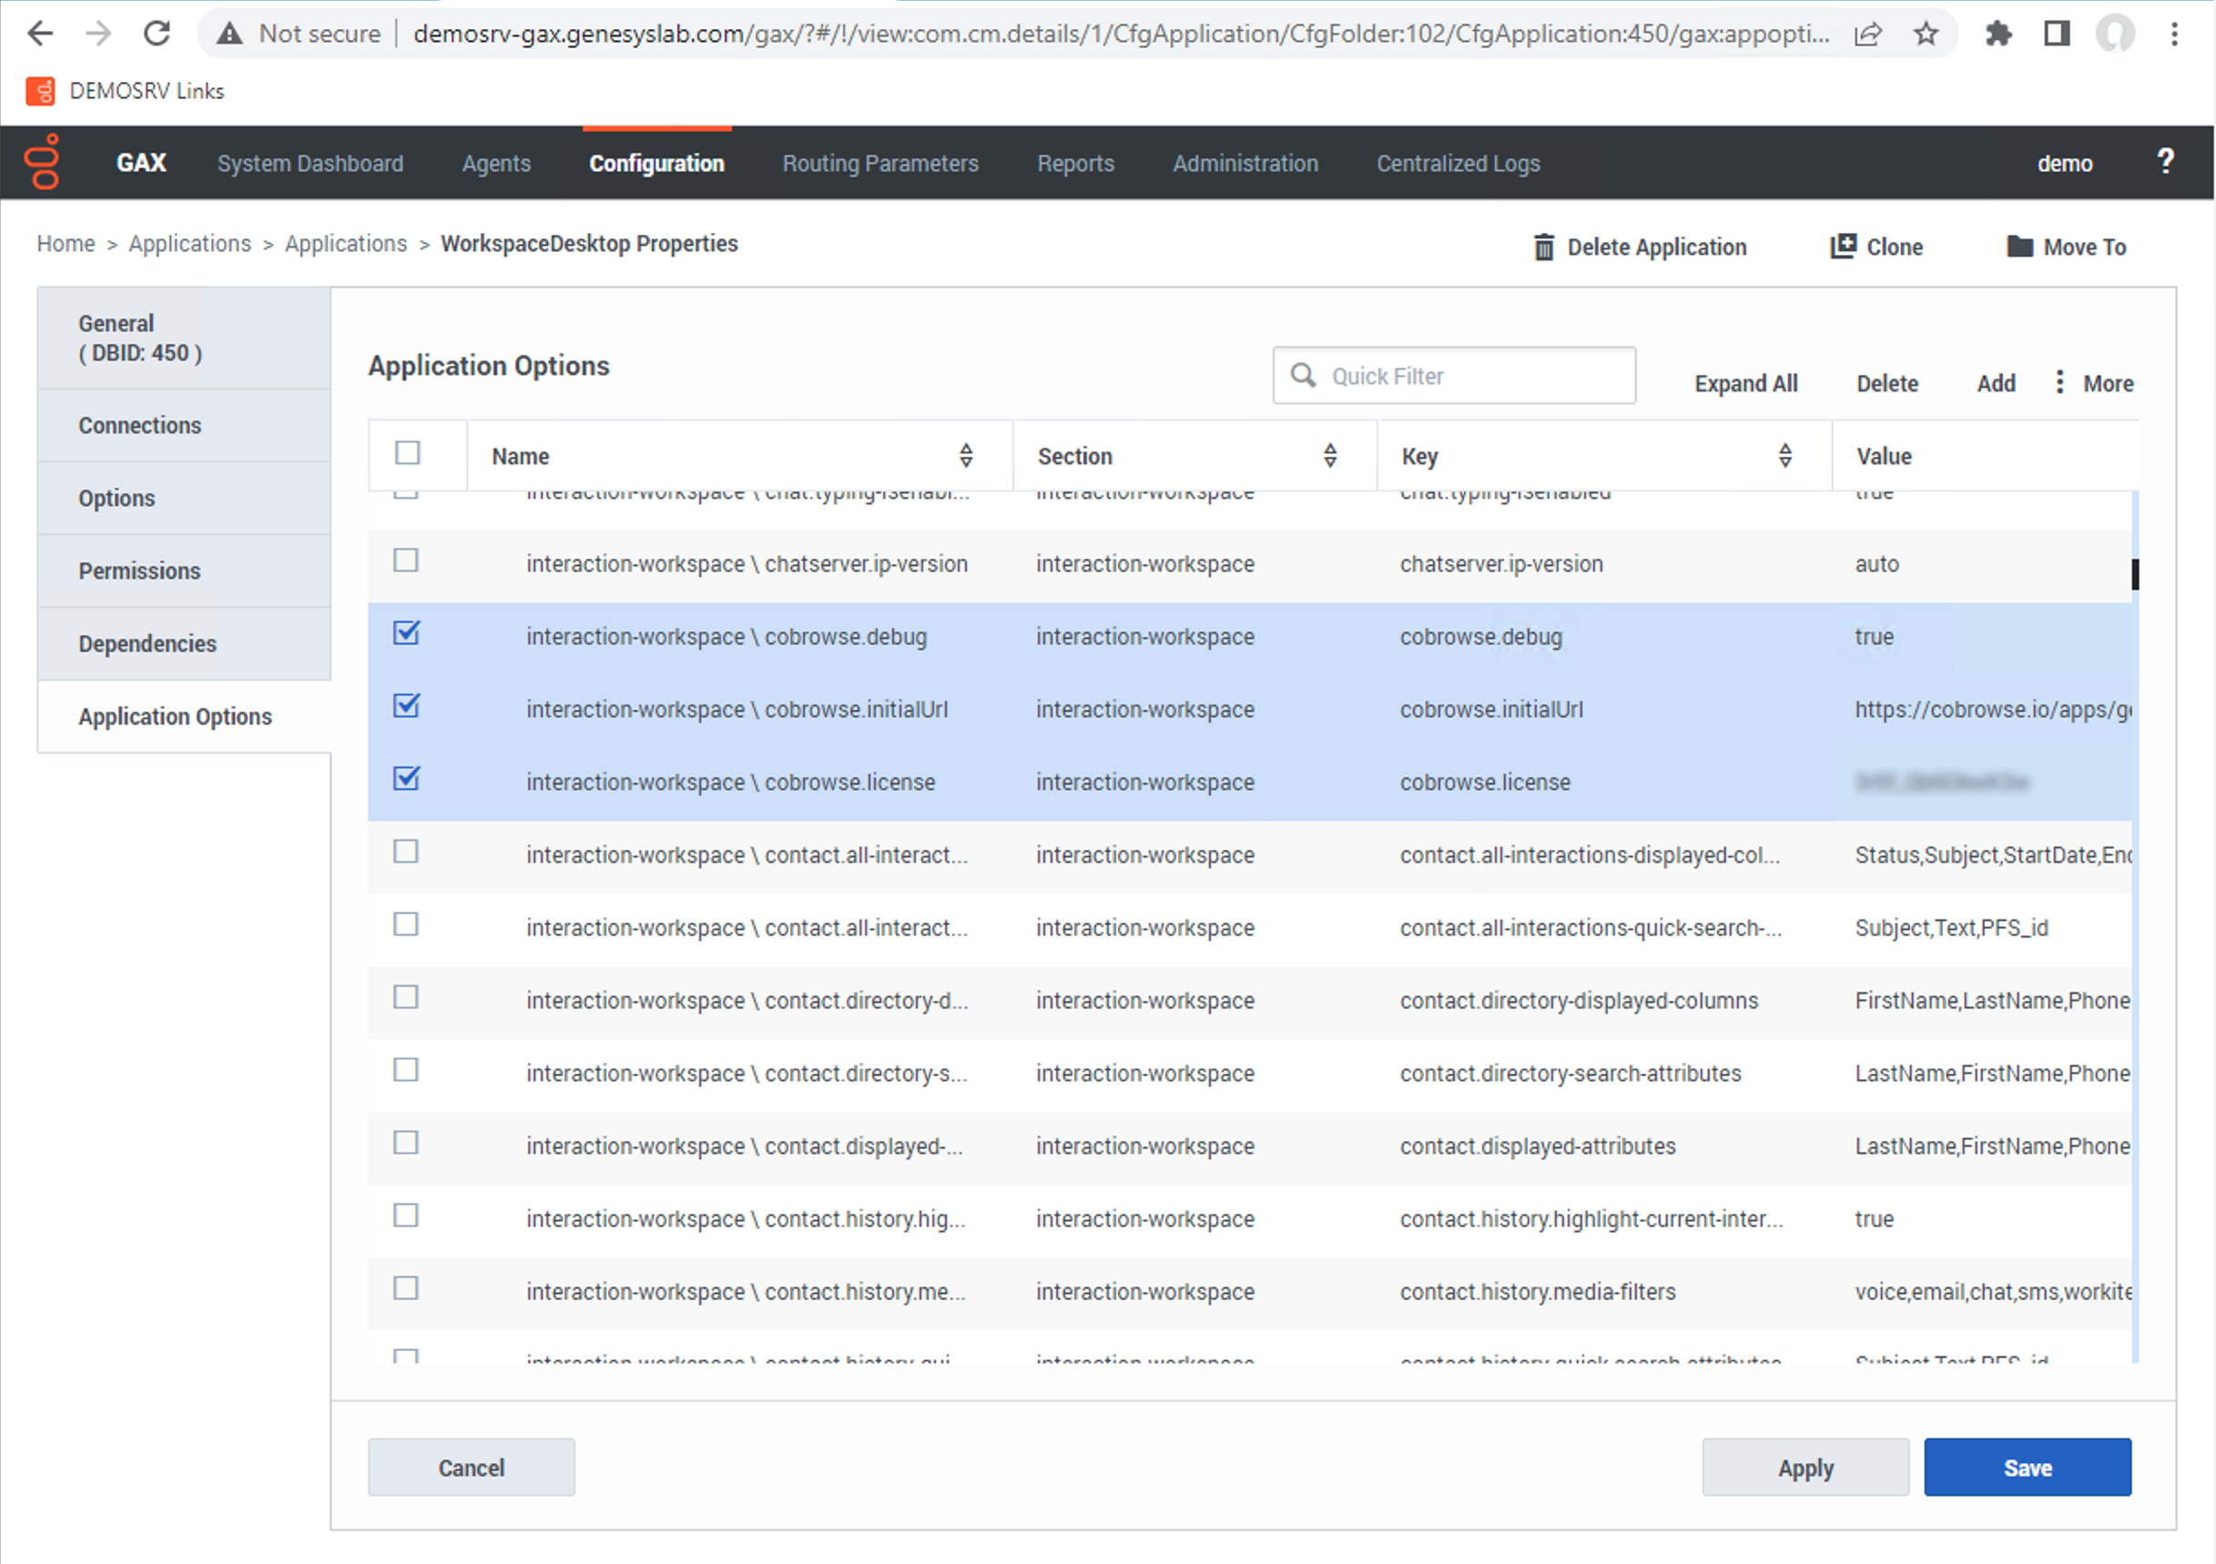Switch to the Permissions tab
Image resolution: width=2216 pixels, height=1564 pixels.
pyautogui.click(x=140, y=571)
